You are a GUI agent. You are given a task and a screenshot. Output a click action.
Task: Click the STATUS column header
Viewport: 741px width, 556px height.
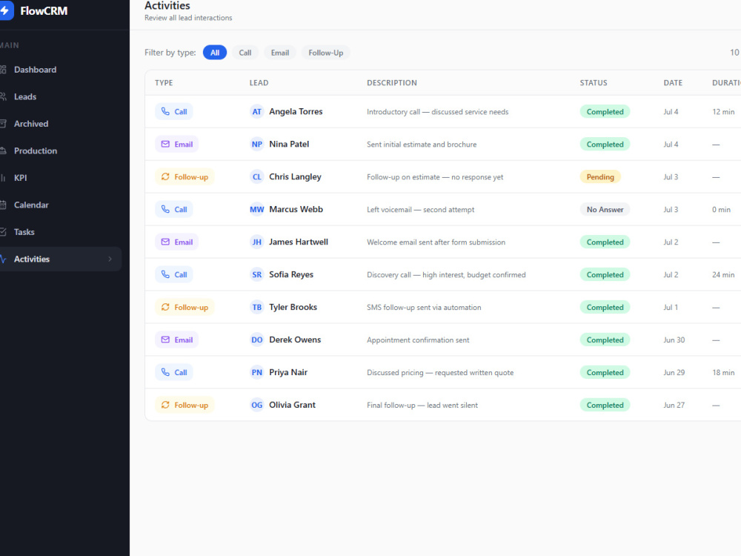[594, 83]
